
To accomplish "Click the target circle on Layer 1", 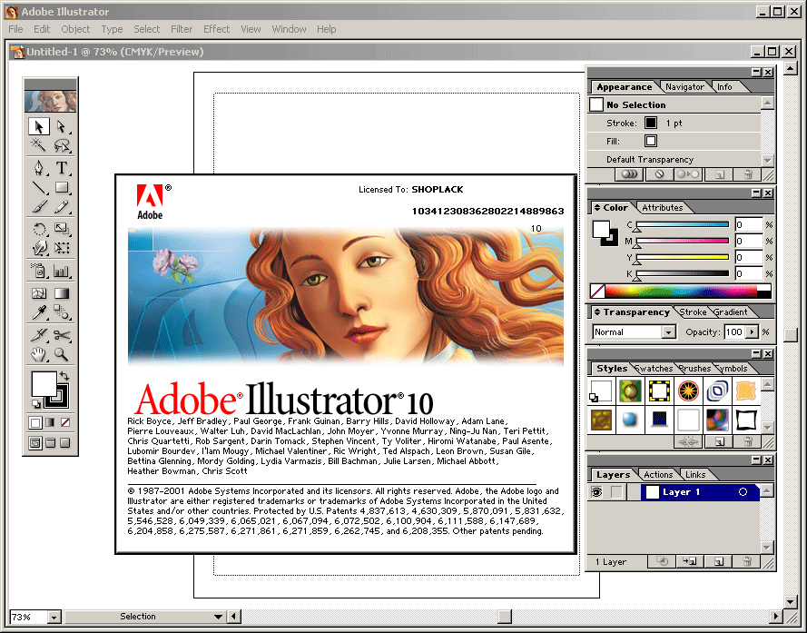I will [x=743, y=492].
